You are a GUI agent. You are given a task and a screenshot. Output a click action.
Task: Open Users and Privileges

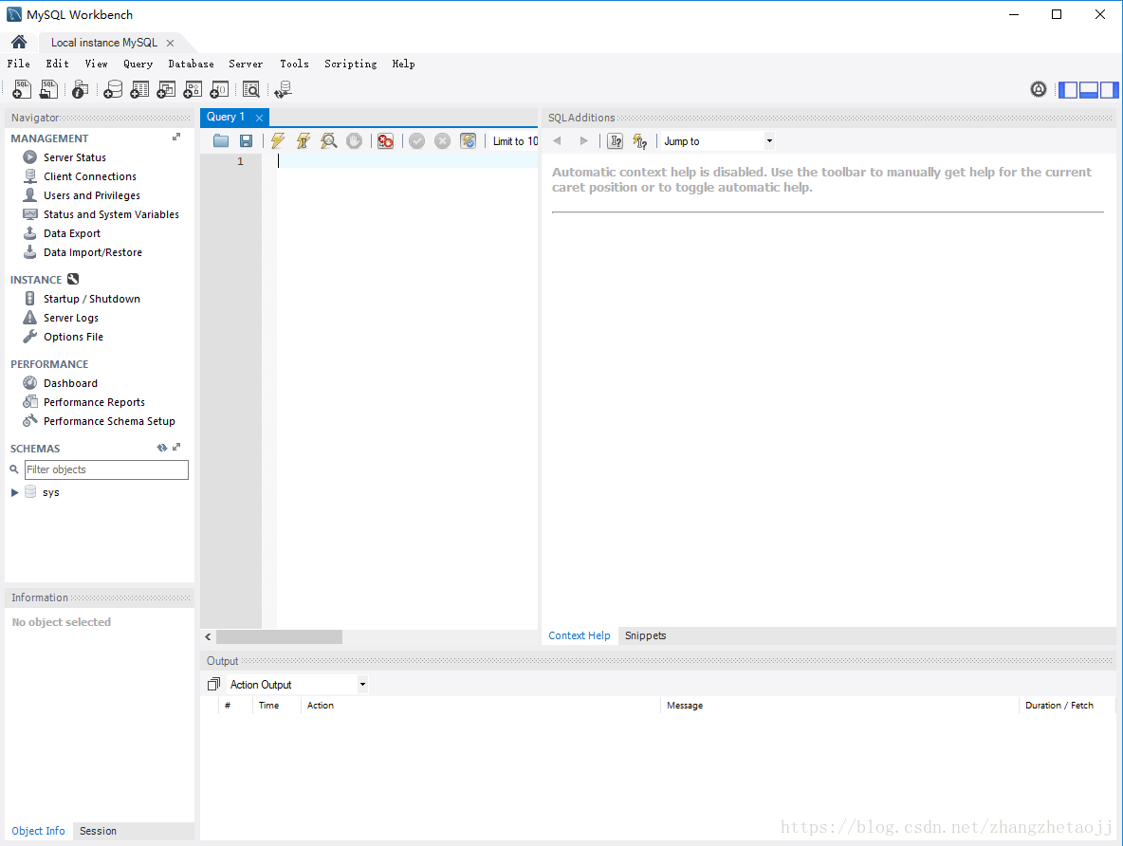[x=92, y=195]
